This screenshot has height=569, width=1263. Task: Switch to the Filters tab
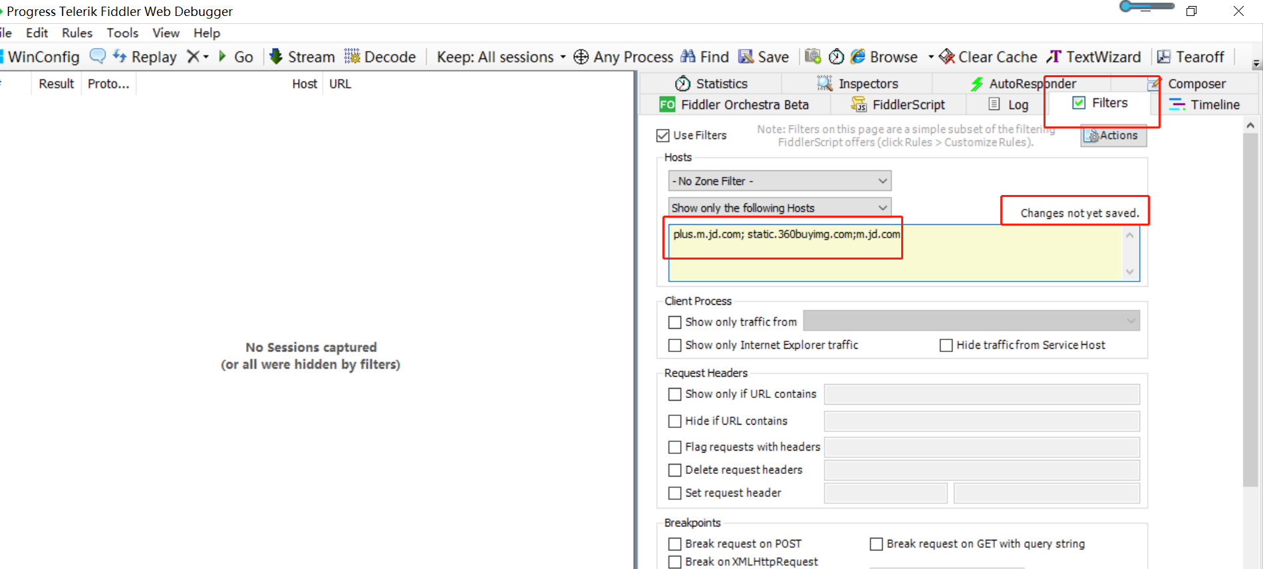click(1100, 103)
